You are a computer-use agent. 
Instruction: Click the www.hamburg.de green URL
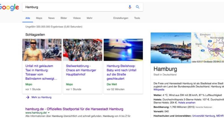coord(36,113)
